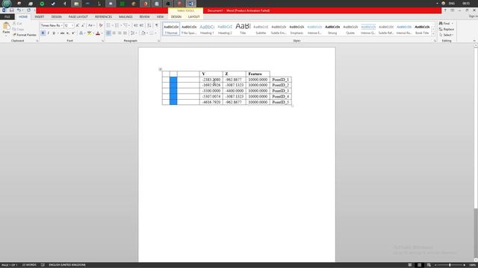Click the table move handle
This screenshot has width=478, height=268.
click(161, 69)
